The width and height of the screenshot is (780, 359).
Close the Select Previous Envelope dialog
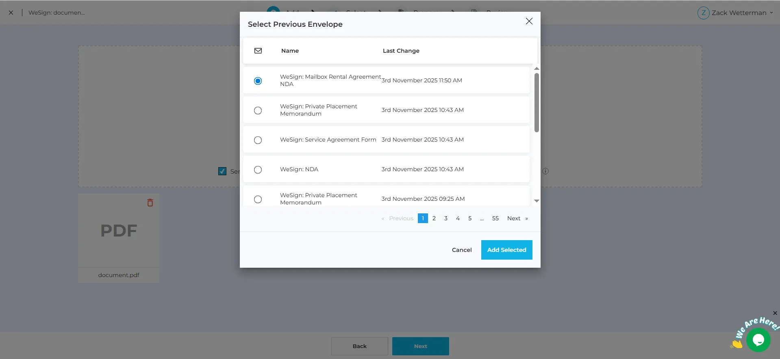pos(529,21)
